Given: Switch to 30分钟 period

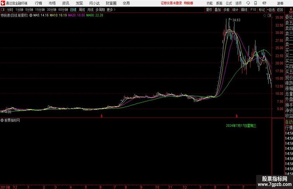Looking at the screenshot, I should tap(52, 10).
